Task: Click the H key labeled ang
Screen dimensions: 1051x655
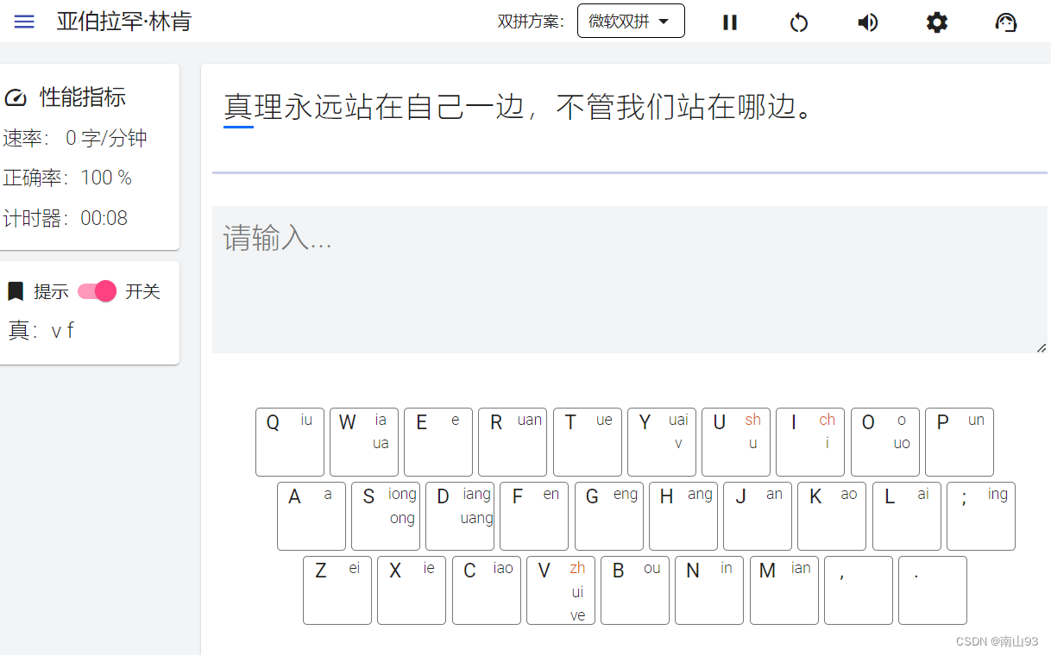Action: tap(683, 516)
